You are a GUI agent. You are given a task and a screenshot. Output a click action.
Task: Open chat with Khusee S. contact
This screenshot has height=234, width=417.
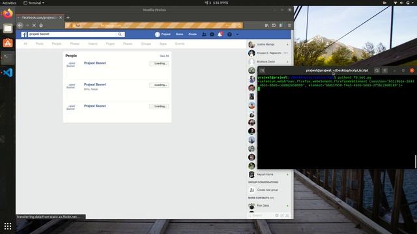pyautogui.click(x=268, y=53)
